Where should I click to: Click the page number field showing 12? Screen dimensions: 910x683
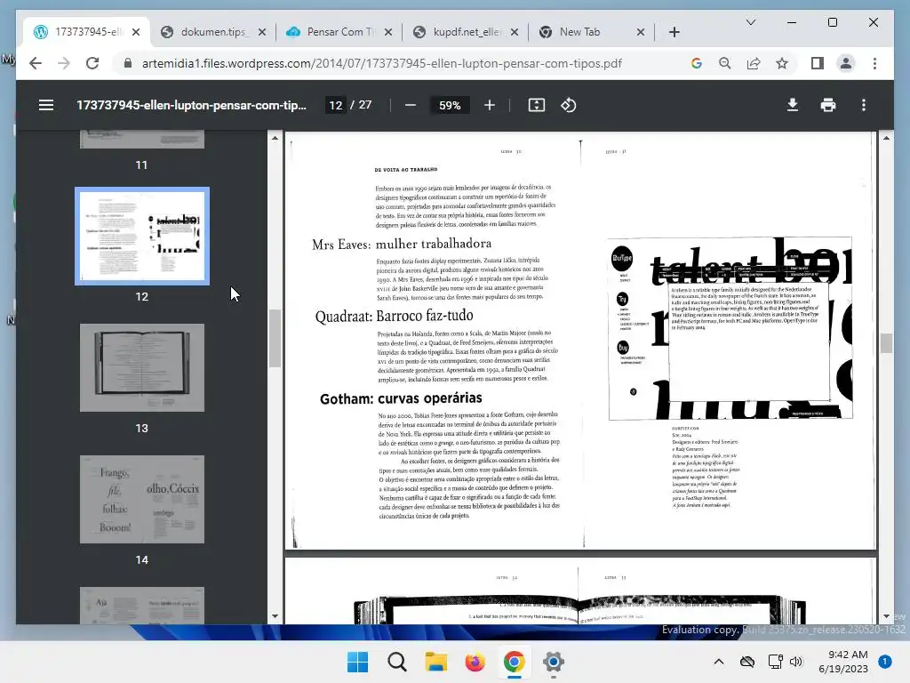335,105
